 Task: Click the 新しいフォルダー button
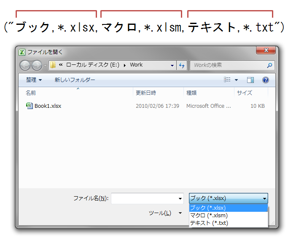(x=75, y=80)
